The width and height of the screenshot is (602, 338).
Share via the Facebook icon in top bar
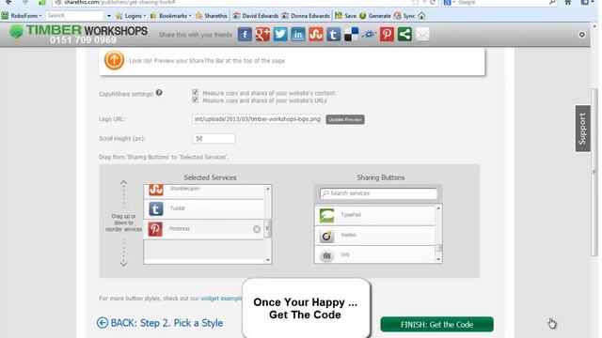coord(245,35)
